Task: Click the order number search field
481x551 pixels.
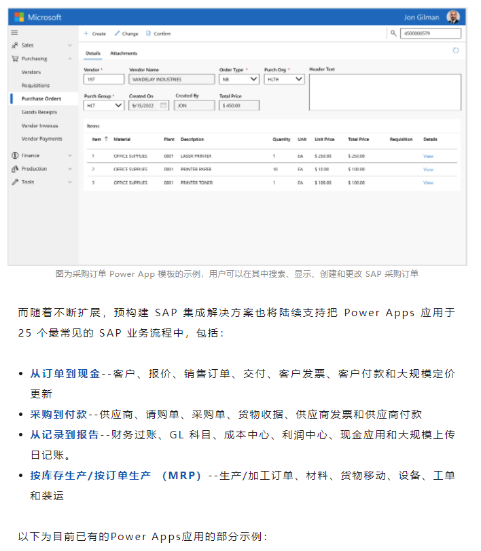Action: point(430,33)
